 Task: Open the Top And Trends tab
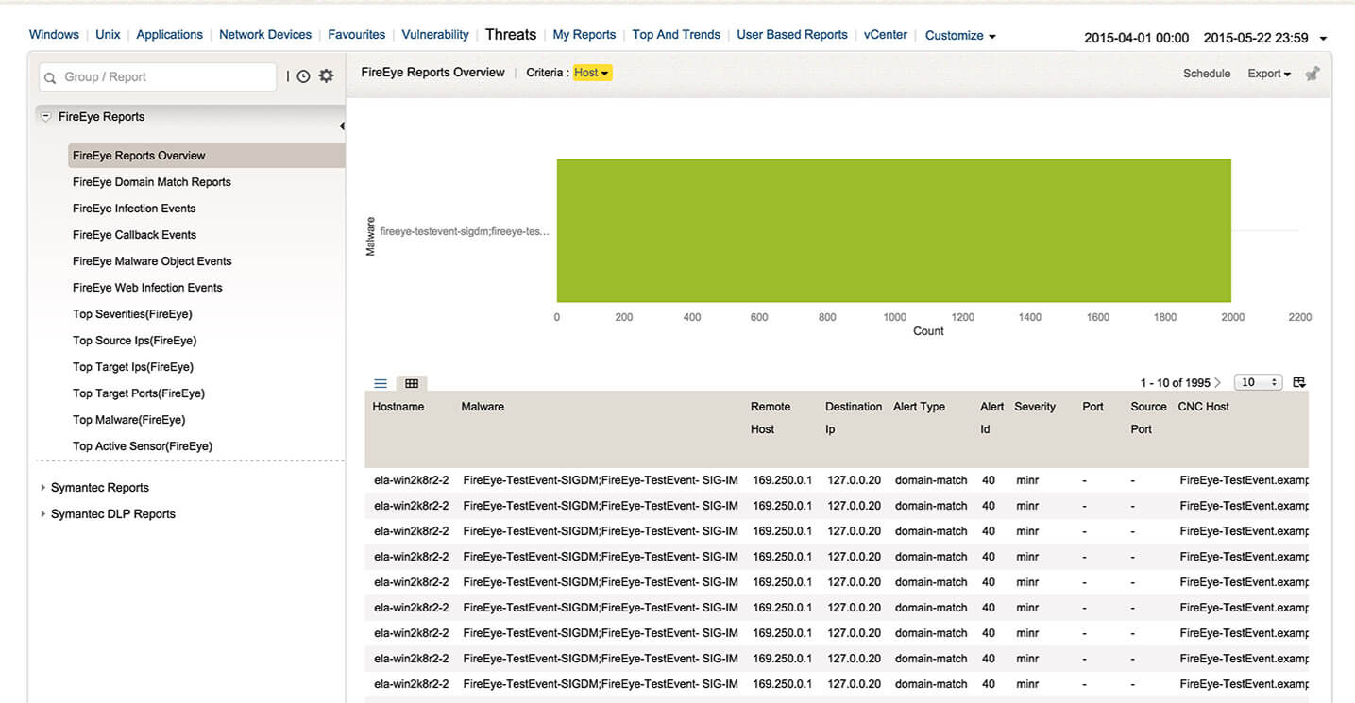coord(676,34)
